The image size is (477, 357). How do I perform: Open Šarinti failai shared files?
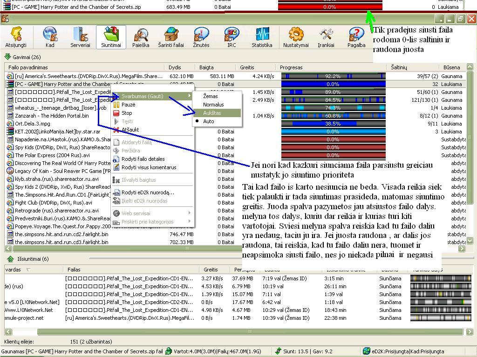pyautogui.click(x=170, y=37)
